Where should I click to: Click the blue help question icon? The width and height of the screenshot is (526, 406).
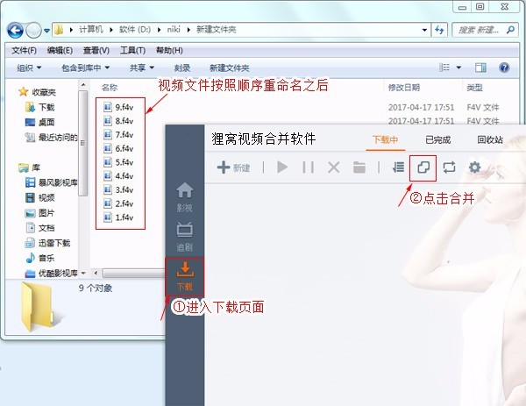504,68
